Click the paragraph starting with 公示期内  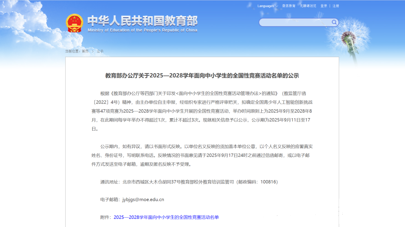pyautogui.click(x=202, y=155)
